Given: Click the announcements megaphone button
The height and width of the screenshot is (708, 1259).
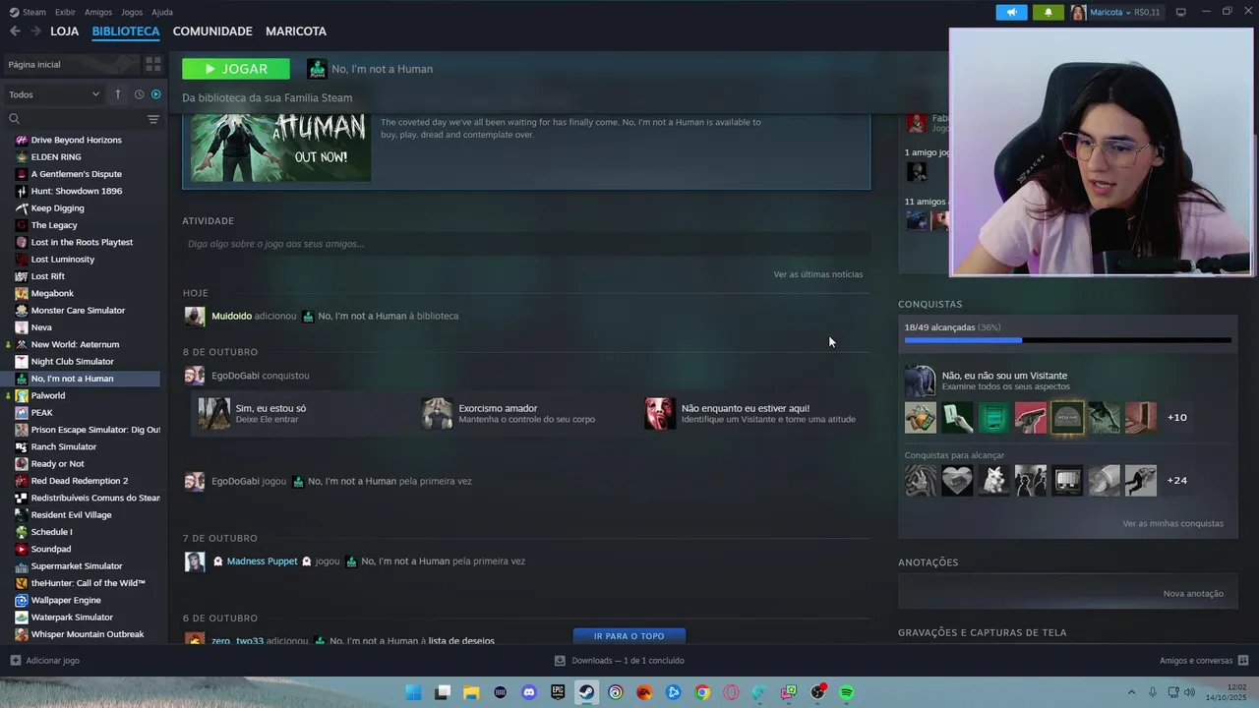Looking at the screenshot, I should point(1011,12).
